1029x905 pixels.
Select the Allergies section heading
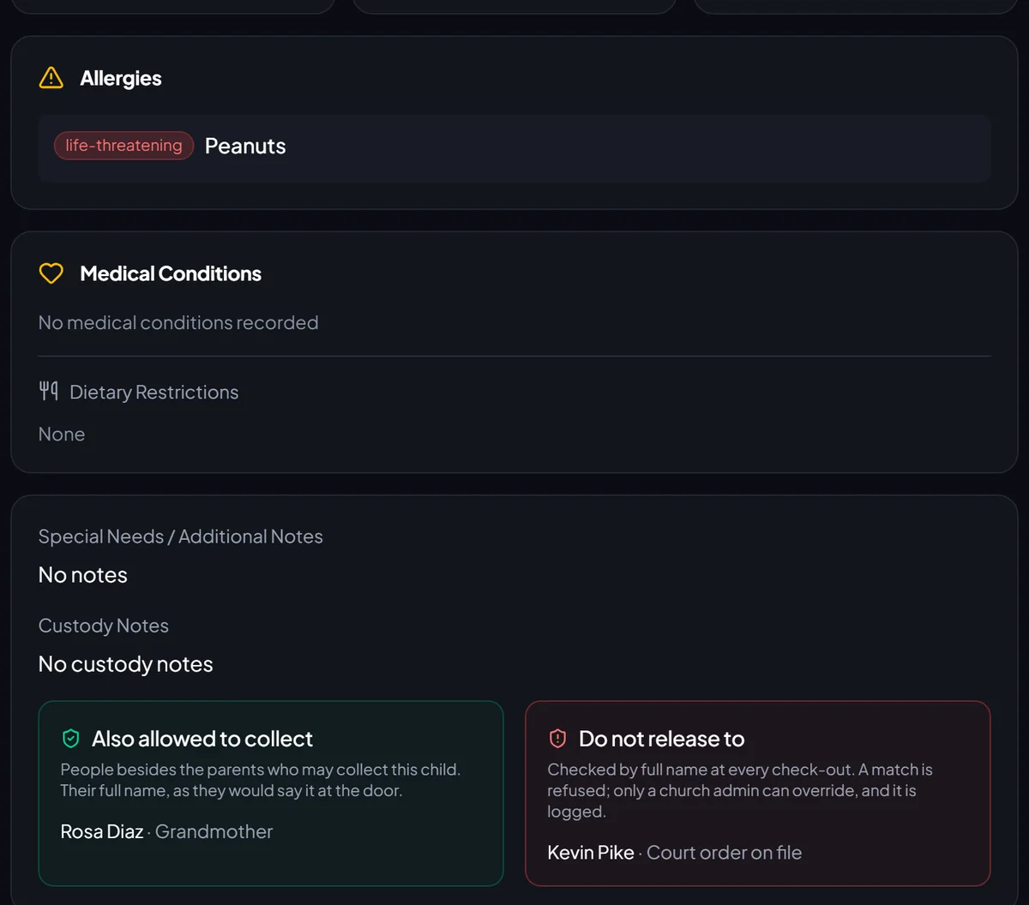[121, 78]
